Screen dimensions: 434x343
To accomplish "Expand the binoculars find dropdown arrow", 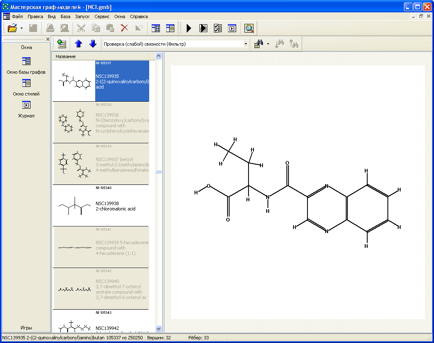I will [x=268, y=44].
